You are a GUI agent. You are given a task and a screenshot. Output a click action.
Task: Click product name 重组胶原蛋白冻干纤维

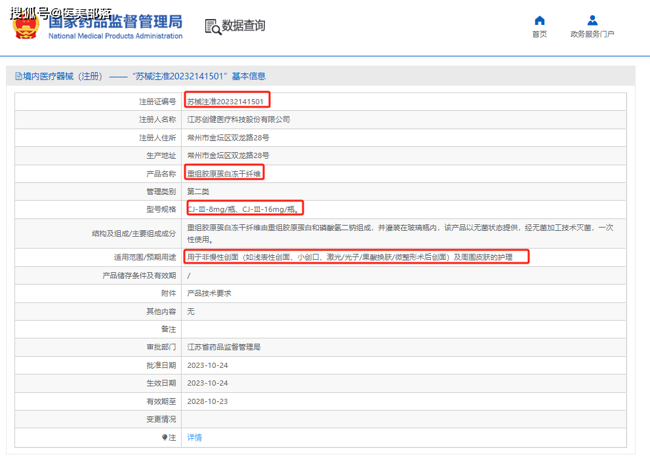224,174
